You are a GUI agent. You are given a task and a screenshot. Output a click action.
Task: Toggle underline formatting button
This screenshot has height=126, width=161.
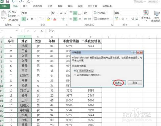point(32,19)
